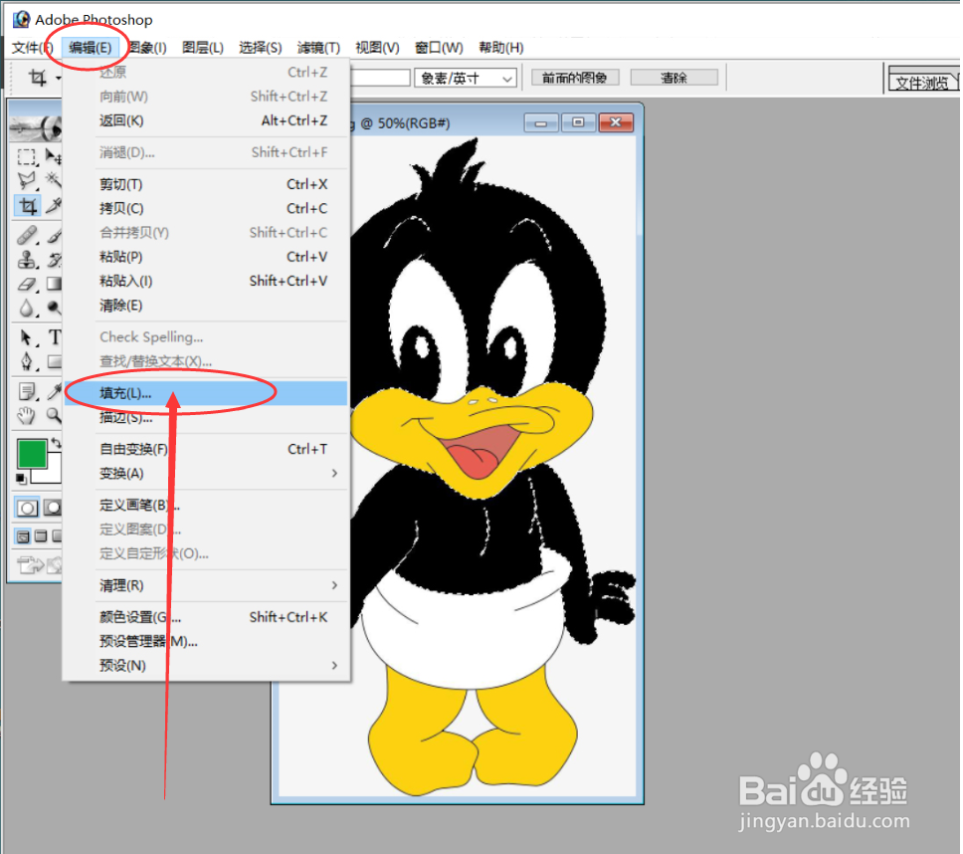Select the Zoom tool

[54, 416]
